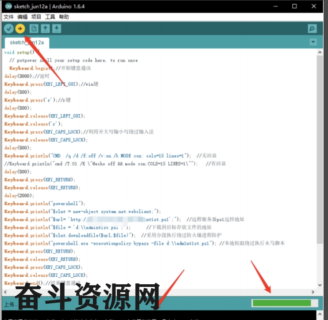Click the '$url=' println line
This screenshot has width=328, height=320.
tap(124, 219)
